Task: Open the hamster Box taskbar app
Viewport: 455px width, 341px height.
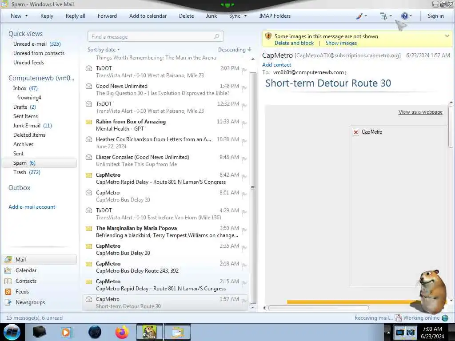Action: pyautogui.click(x=150, y=332)
